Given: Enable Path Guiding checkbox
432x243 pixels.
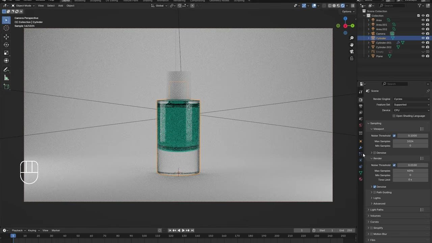Looking at the screenshot, I should (x=375, y=192).
